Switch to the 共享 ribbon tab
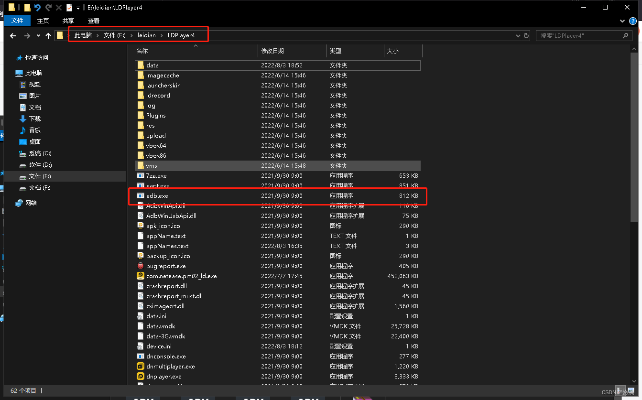This screenshot has height=400, width=642. [x=68, y=21]
